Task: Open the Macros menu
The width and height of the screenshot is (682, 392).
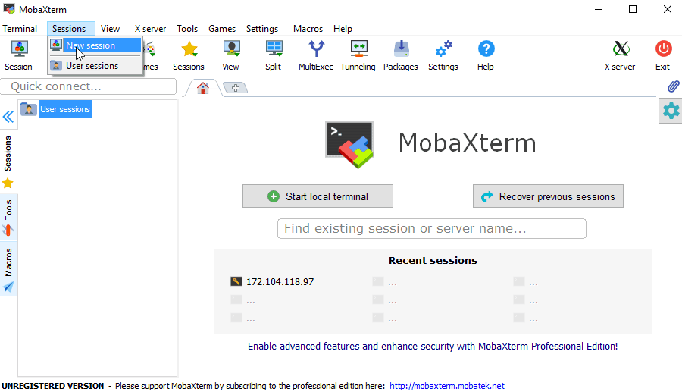Action: (308, 29)
